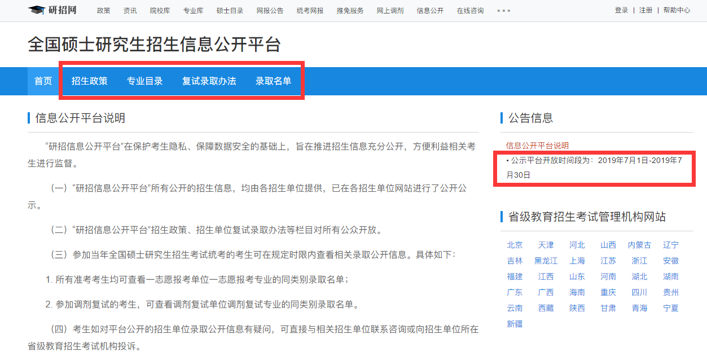
Task: Open the 录取名单 tab
Action: coord(274,81)
